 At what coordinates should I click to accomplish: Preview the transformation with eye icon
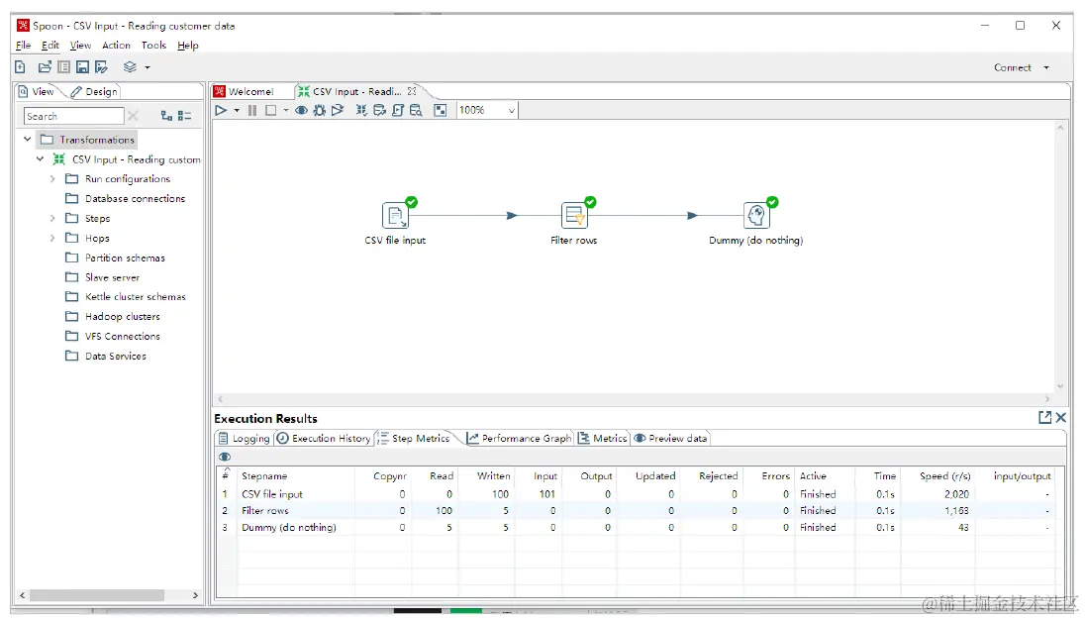tap(301, 110)
